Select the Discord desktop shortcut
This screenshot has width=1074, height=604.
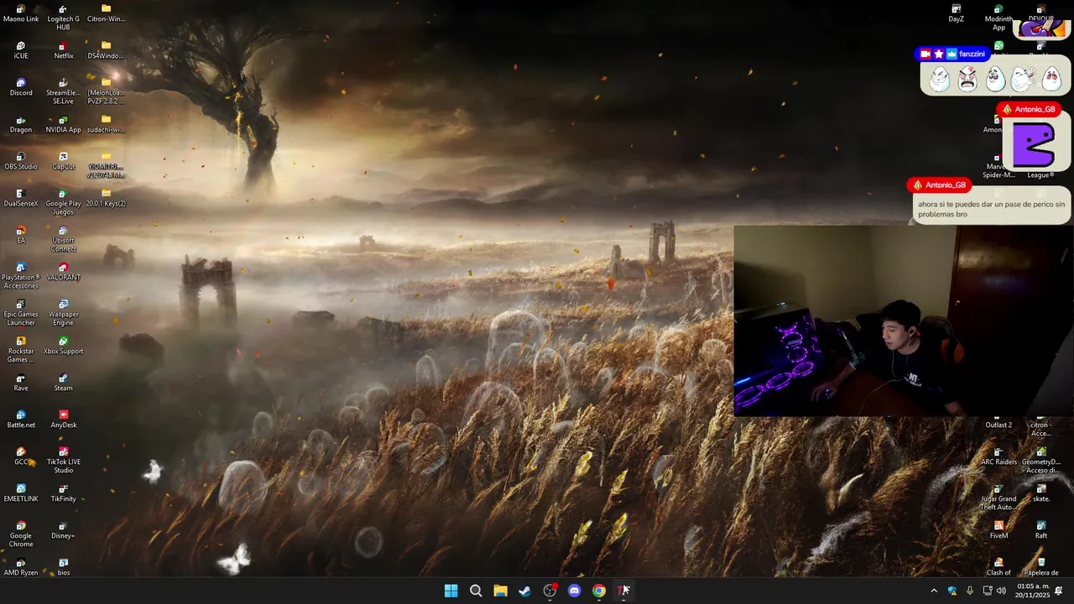point(21,87)
